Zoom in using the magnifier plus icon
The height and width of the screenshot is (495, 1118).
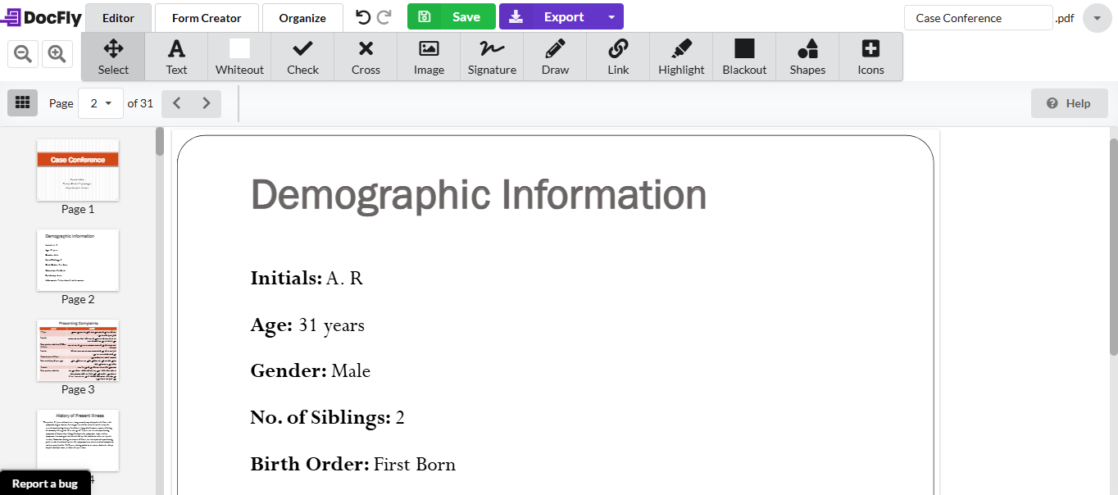coord(55,53)
